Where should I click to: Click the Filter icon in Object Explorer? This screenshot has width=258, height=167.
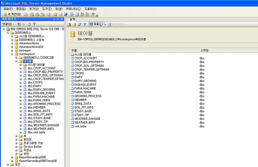[x=34, y=24]
